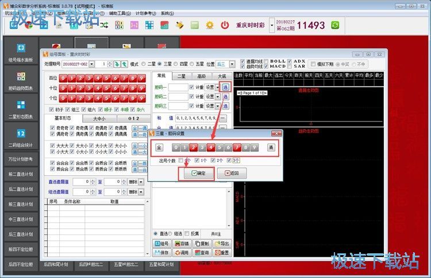Image resolution: width=431 pixels, height=278 pixels.
Task: Switch to the 高级 tab
Action: click(x=201, y=76)
